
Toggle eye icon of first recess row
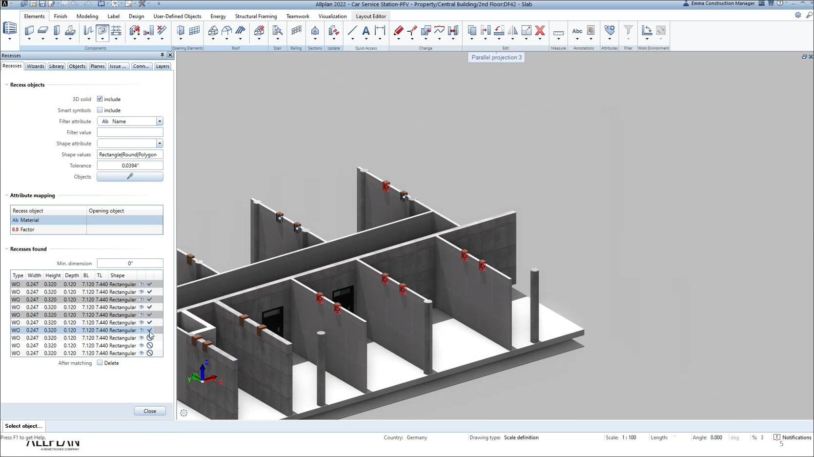(142, 284)
